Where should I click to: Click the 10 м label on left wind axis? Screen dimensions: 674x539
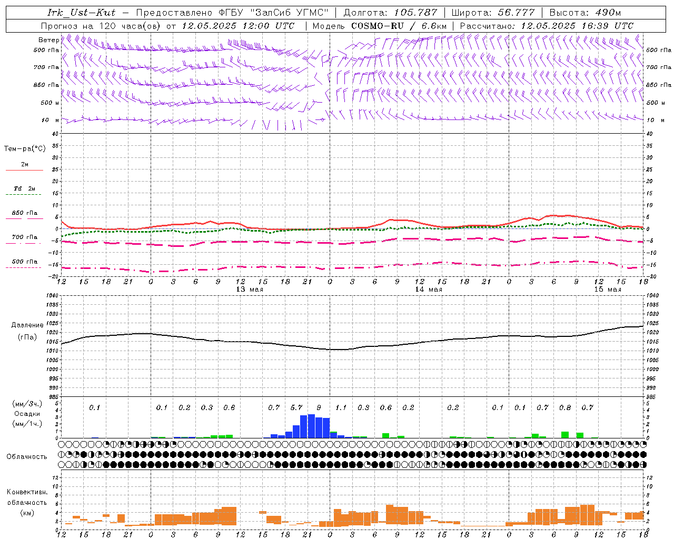(51, 120)
